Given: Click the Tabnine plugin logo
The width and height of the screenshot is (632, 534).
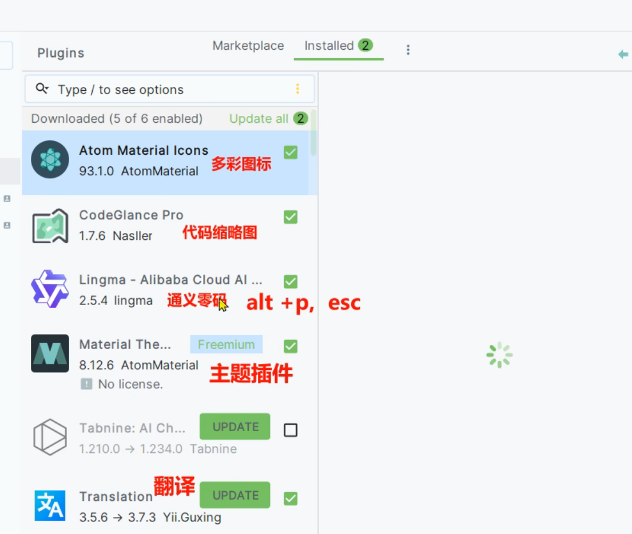Looking at the screenshot, I should click(50, 437).
